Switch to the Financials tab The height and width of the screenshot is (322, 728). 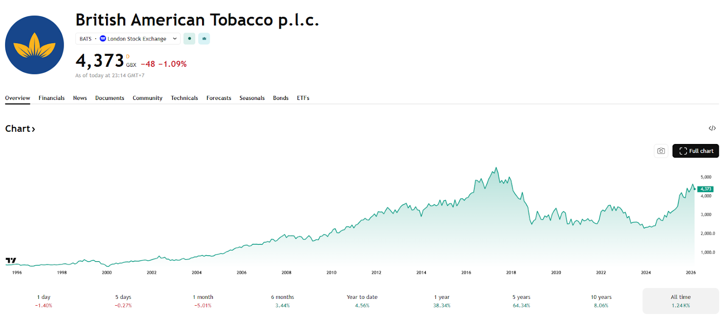coord(51,98)
